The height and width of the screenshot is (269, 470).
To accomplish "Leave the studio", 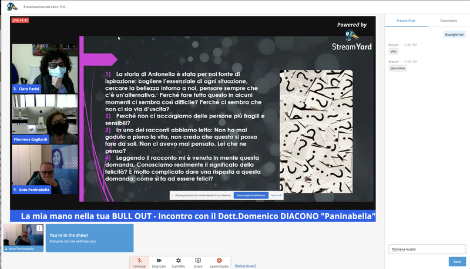I will [x=219, y=263].
